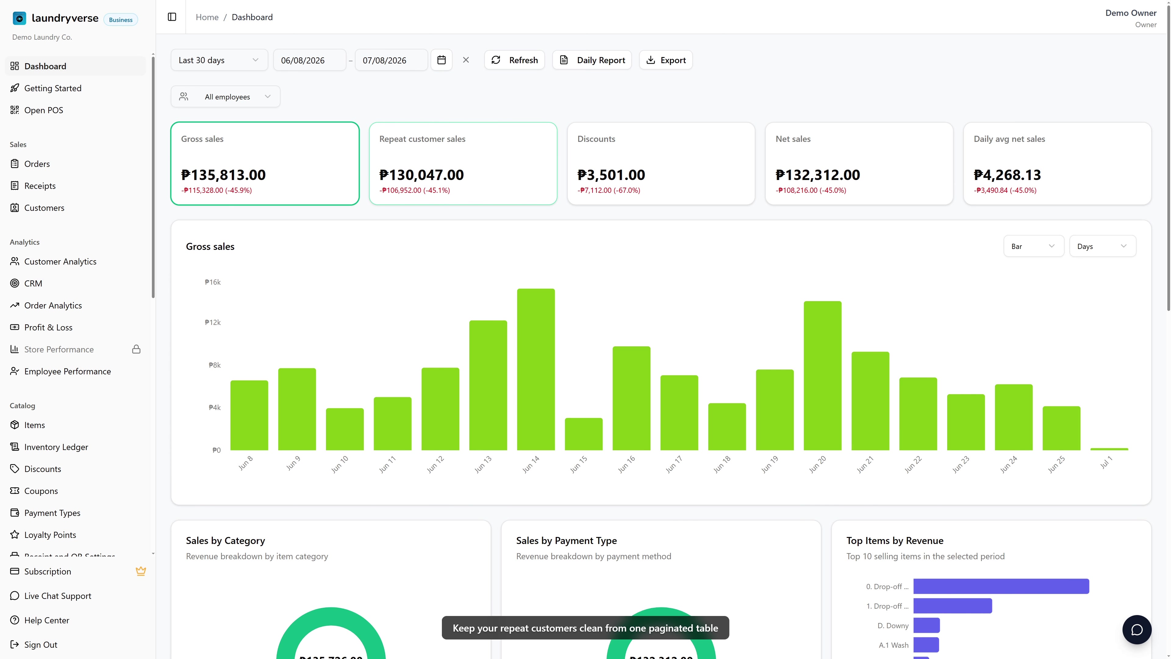Click the Getting Started rocket icon
The image size is (1171, 659).
[x=15, y=88]
